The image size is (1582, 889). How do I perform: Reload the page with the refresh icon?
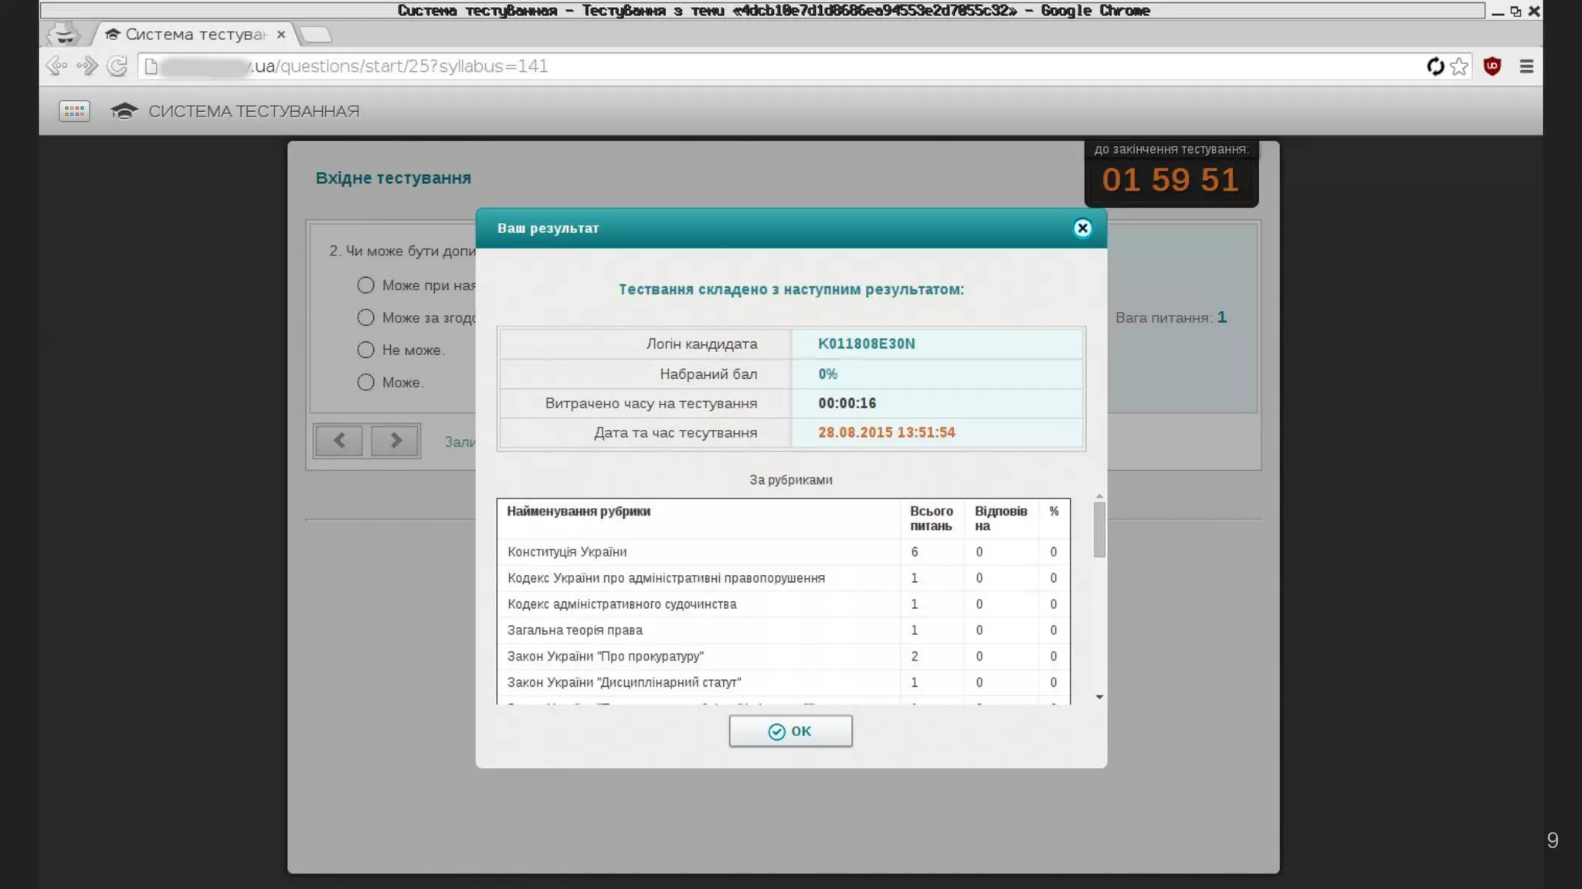point(117,66)
